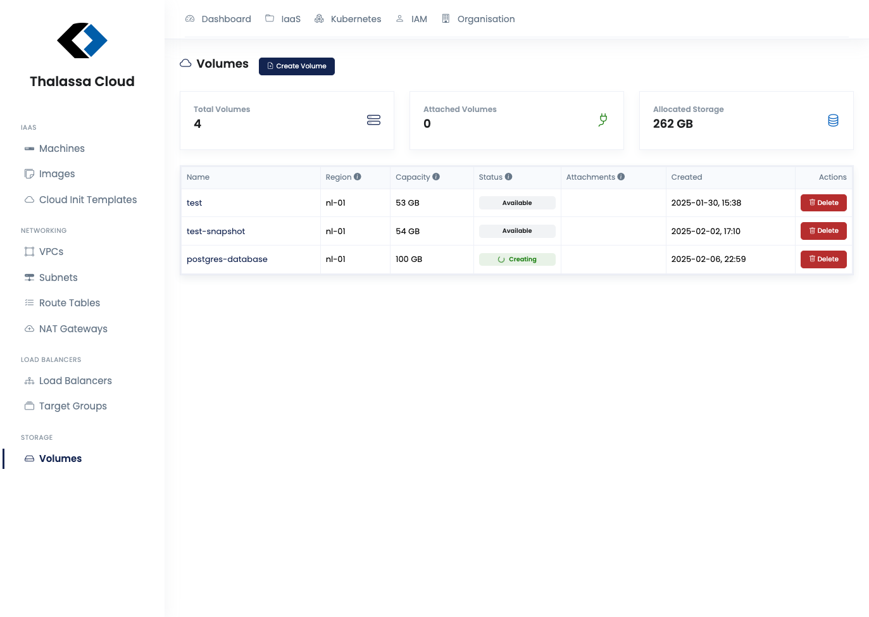Click the server icon in Total Volumes card
This screenshot has width=869, height=617.
[373, 120]
